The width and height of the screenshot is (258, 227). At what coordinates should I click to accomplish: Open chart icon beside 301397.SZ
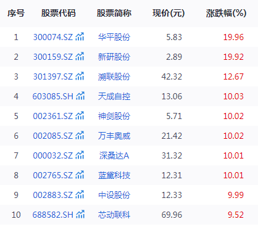(80, 76)
